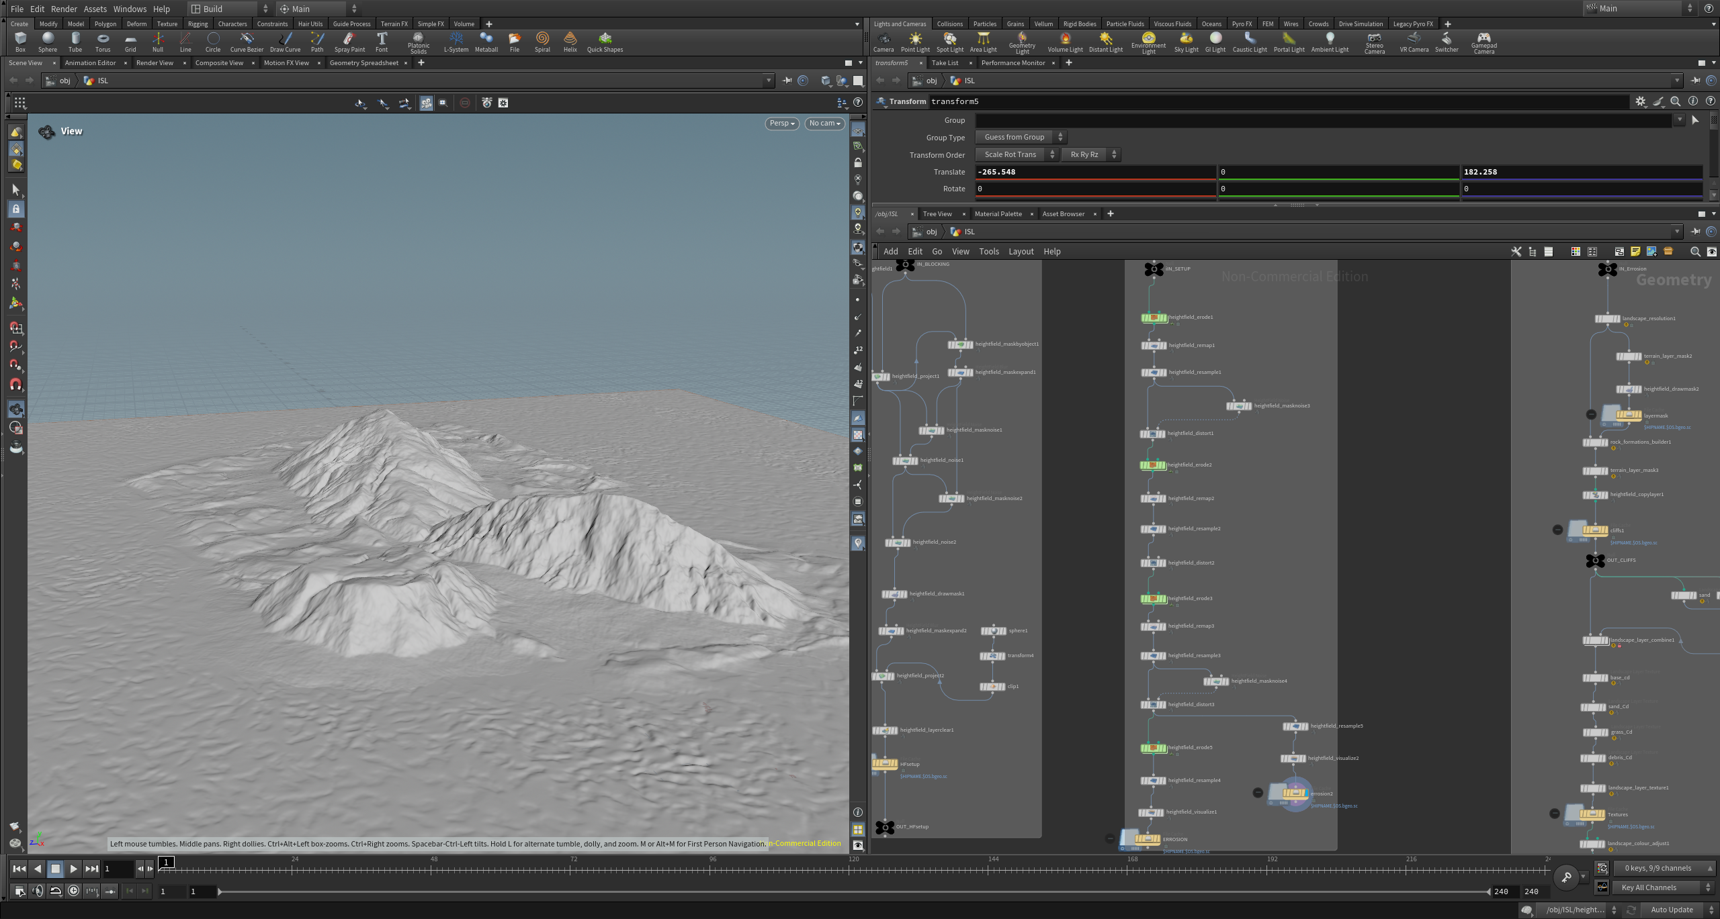Switch to the Geometry Spreadsheet tab
Image resolution: width=1720 pixels, height=919 pixels.
364,63
